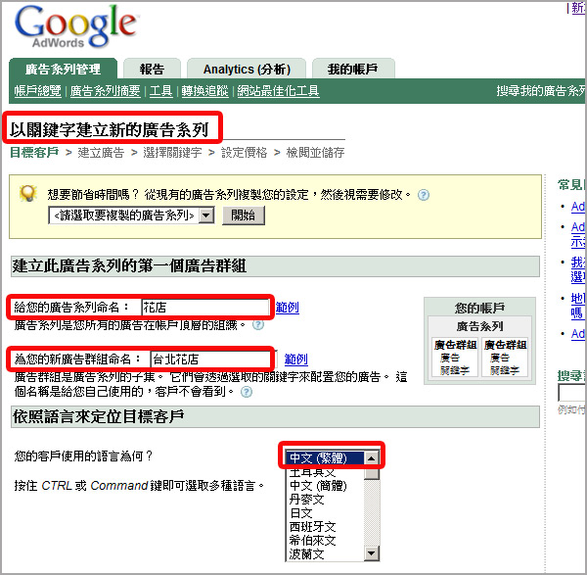
Task: Open 範例 link beside ad group name
Action: (x=296, y=359)
